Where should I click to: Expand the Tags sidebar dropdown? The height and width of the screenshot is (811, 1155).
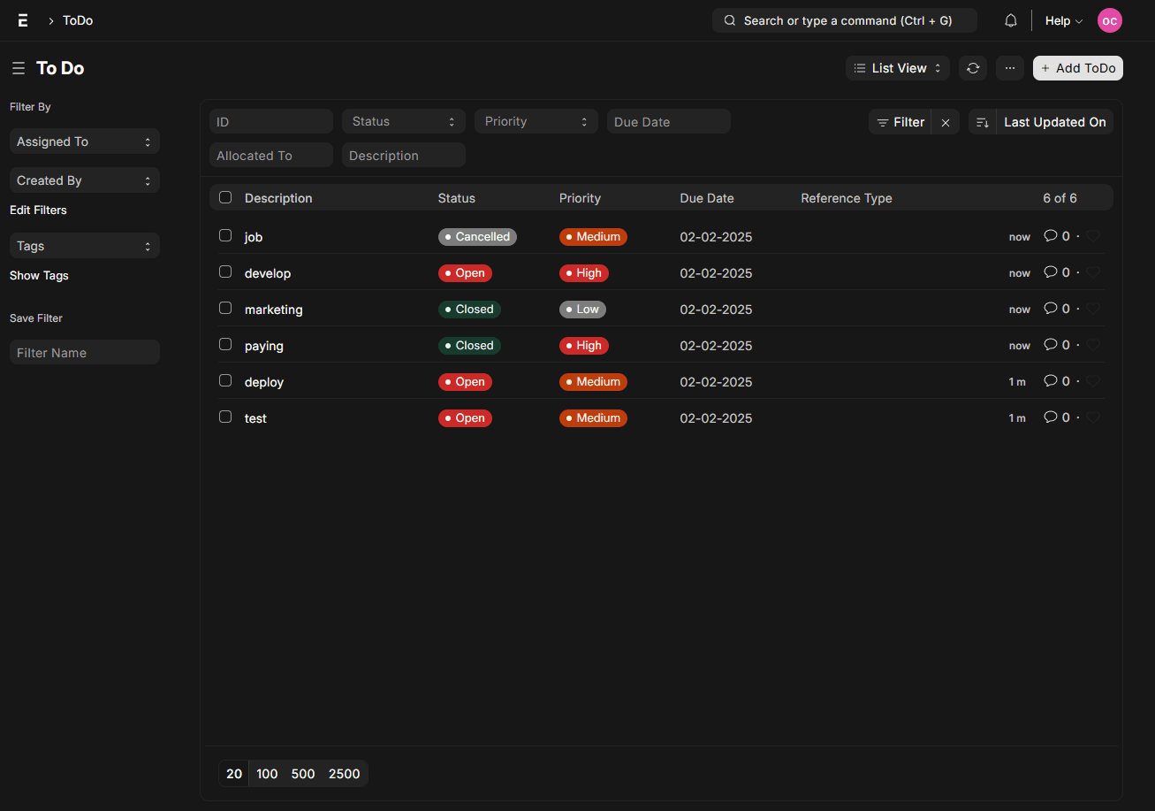pyautogui.click(x=85, y=246)
